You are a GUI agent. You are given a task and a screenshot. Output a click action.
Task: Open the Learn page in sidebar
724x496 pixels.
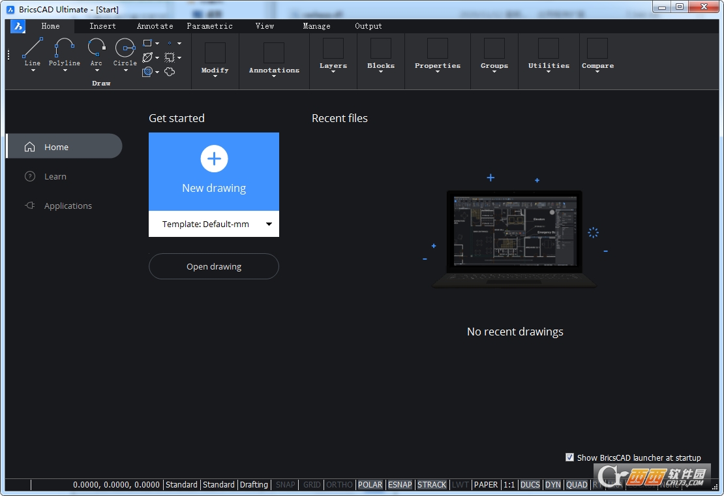pos(55,176)
